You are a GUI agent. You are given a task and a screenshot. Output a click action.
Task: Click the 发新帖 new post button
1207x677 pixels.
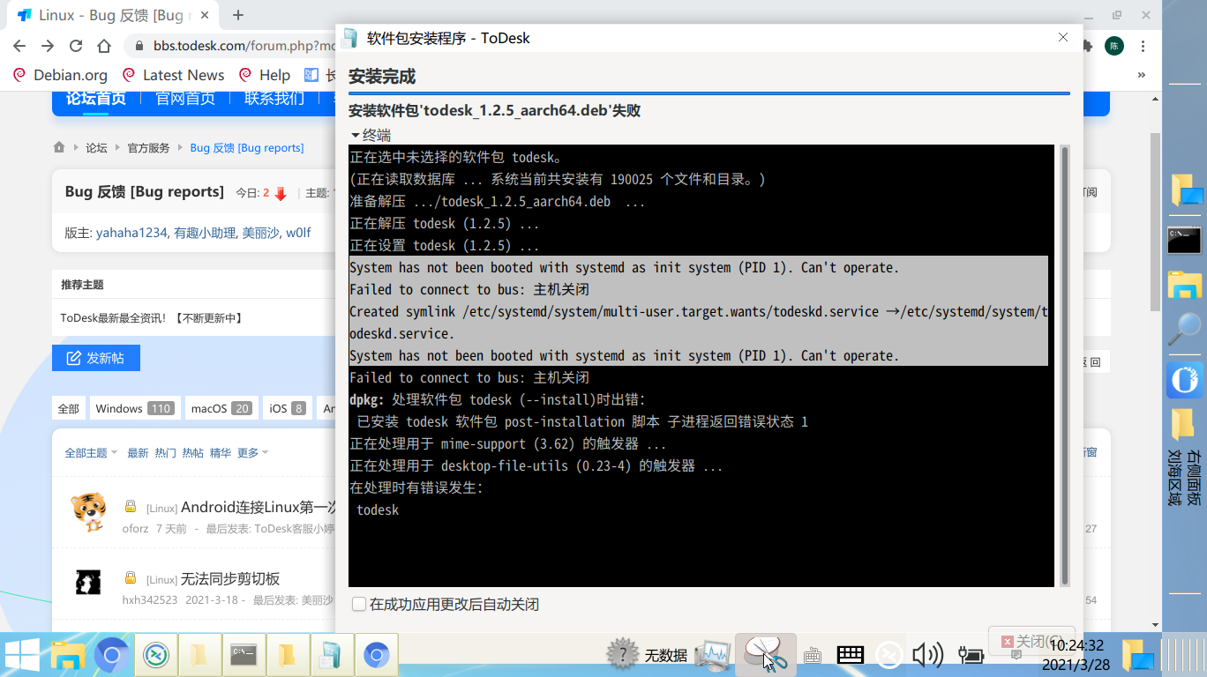click(96, 358)
